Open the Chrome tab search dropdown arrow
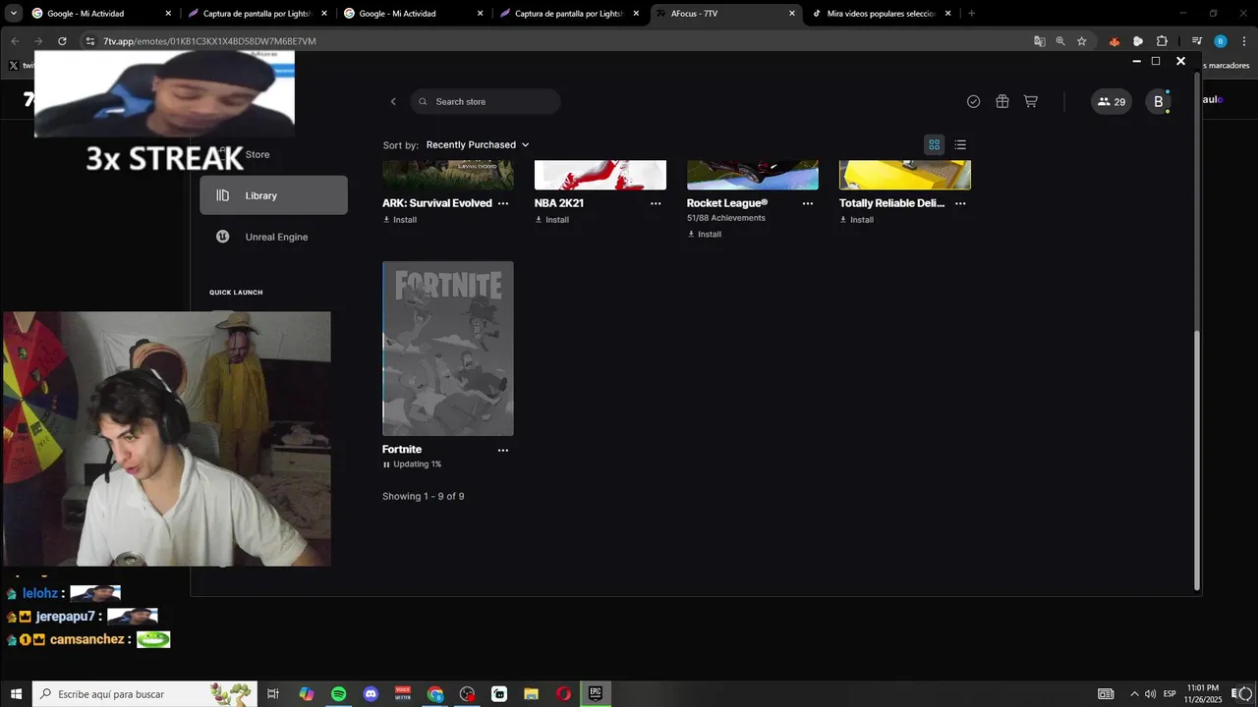 pos(14,14)
